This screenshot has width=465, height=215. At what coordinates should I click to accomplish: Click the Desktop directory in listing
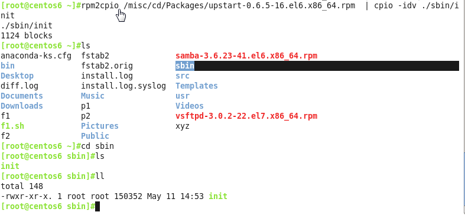click(x=17, y=76)
